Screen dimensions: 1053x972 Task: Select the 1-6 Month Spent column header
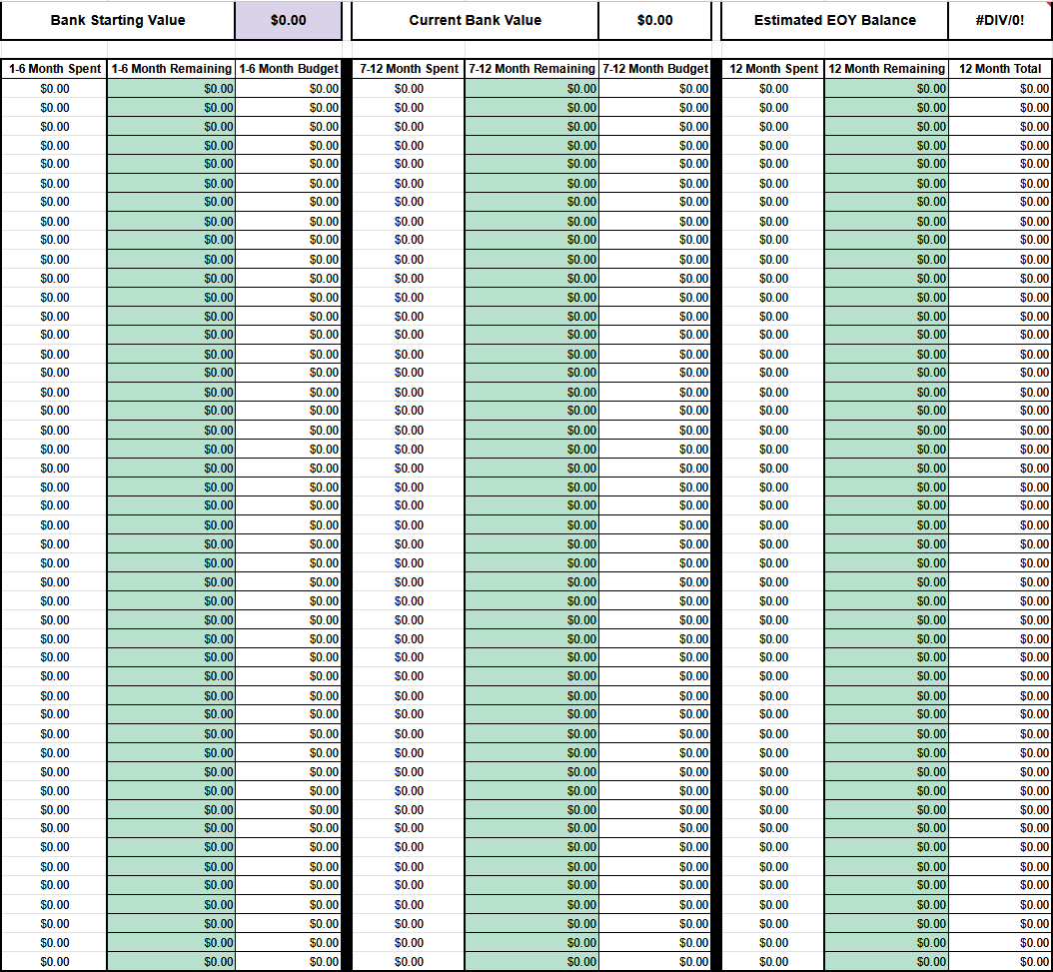[54, 69]
